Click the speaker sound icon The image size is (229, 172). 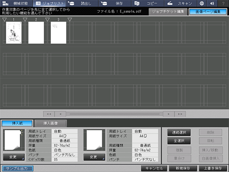click(x=212, y=3)
